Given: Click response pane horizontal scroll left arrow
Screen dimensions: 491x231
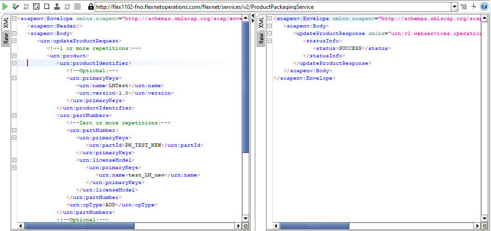Looking at the screenshot, I should [276, 226].
